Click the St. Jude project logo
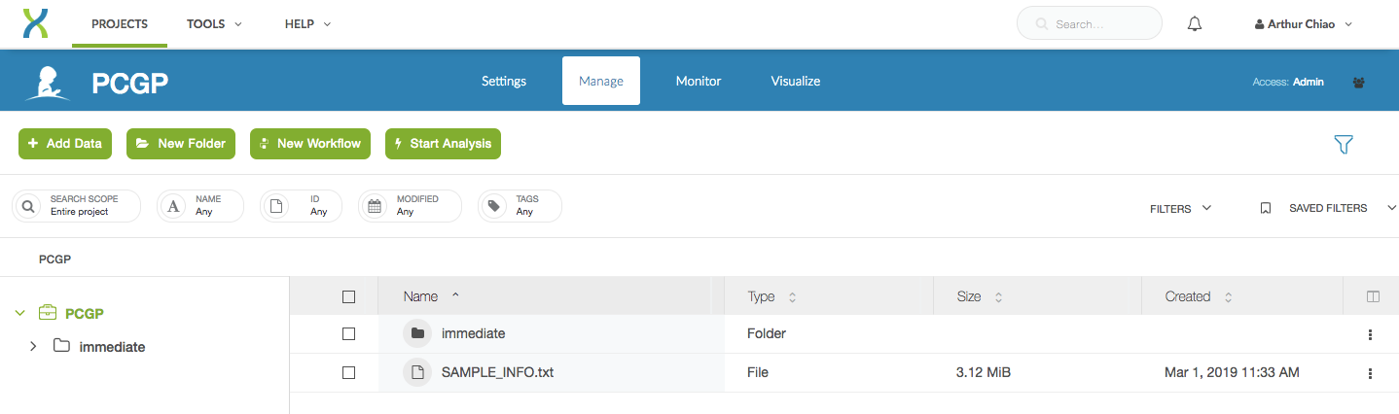Viewport: 1399px width, 414px height. tap(47, 83)
